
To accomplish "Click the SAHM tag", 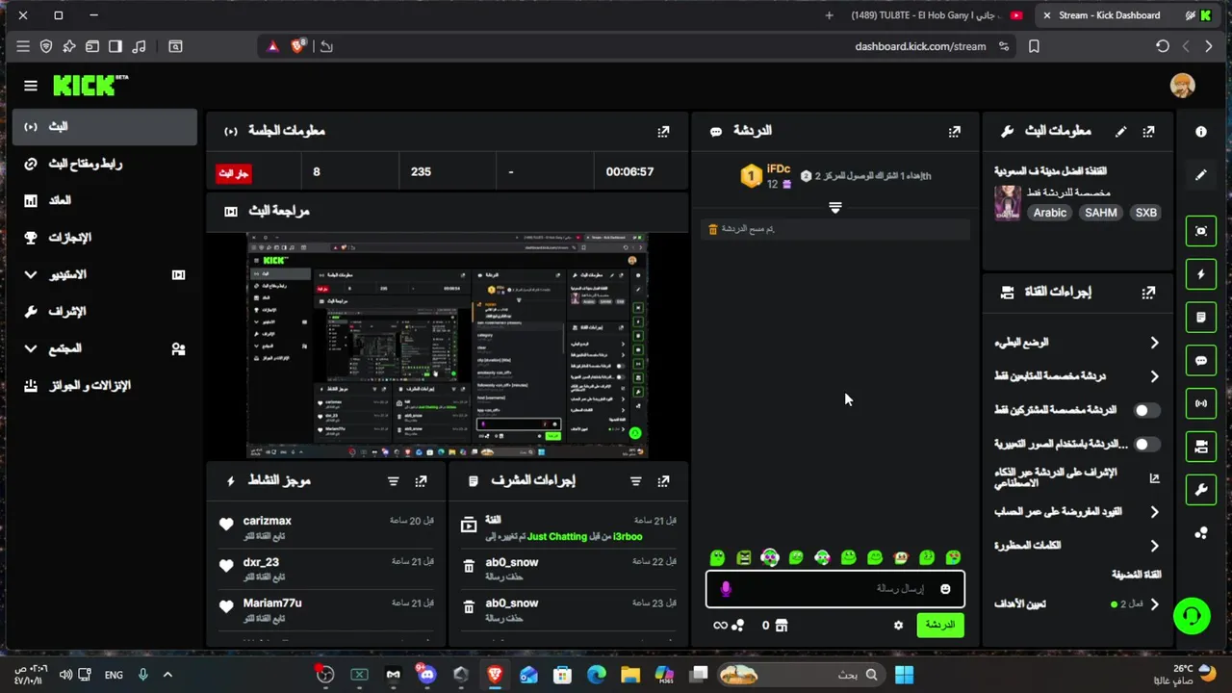I will [x=1100, y=213].
